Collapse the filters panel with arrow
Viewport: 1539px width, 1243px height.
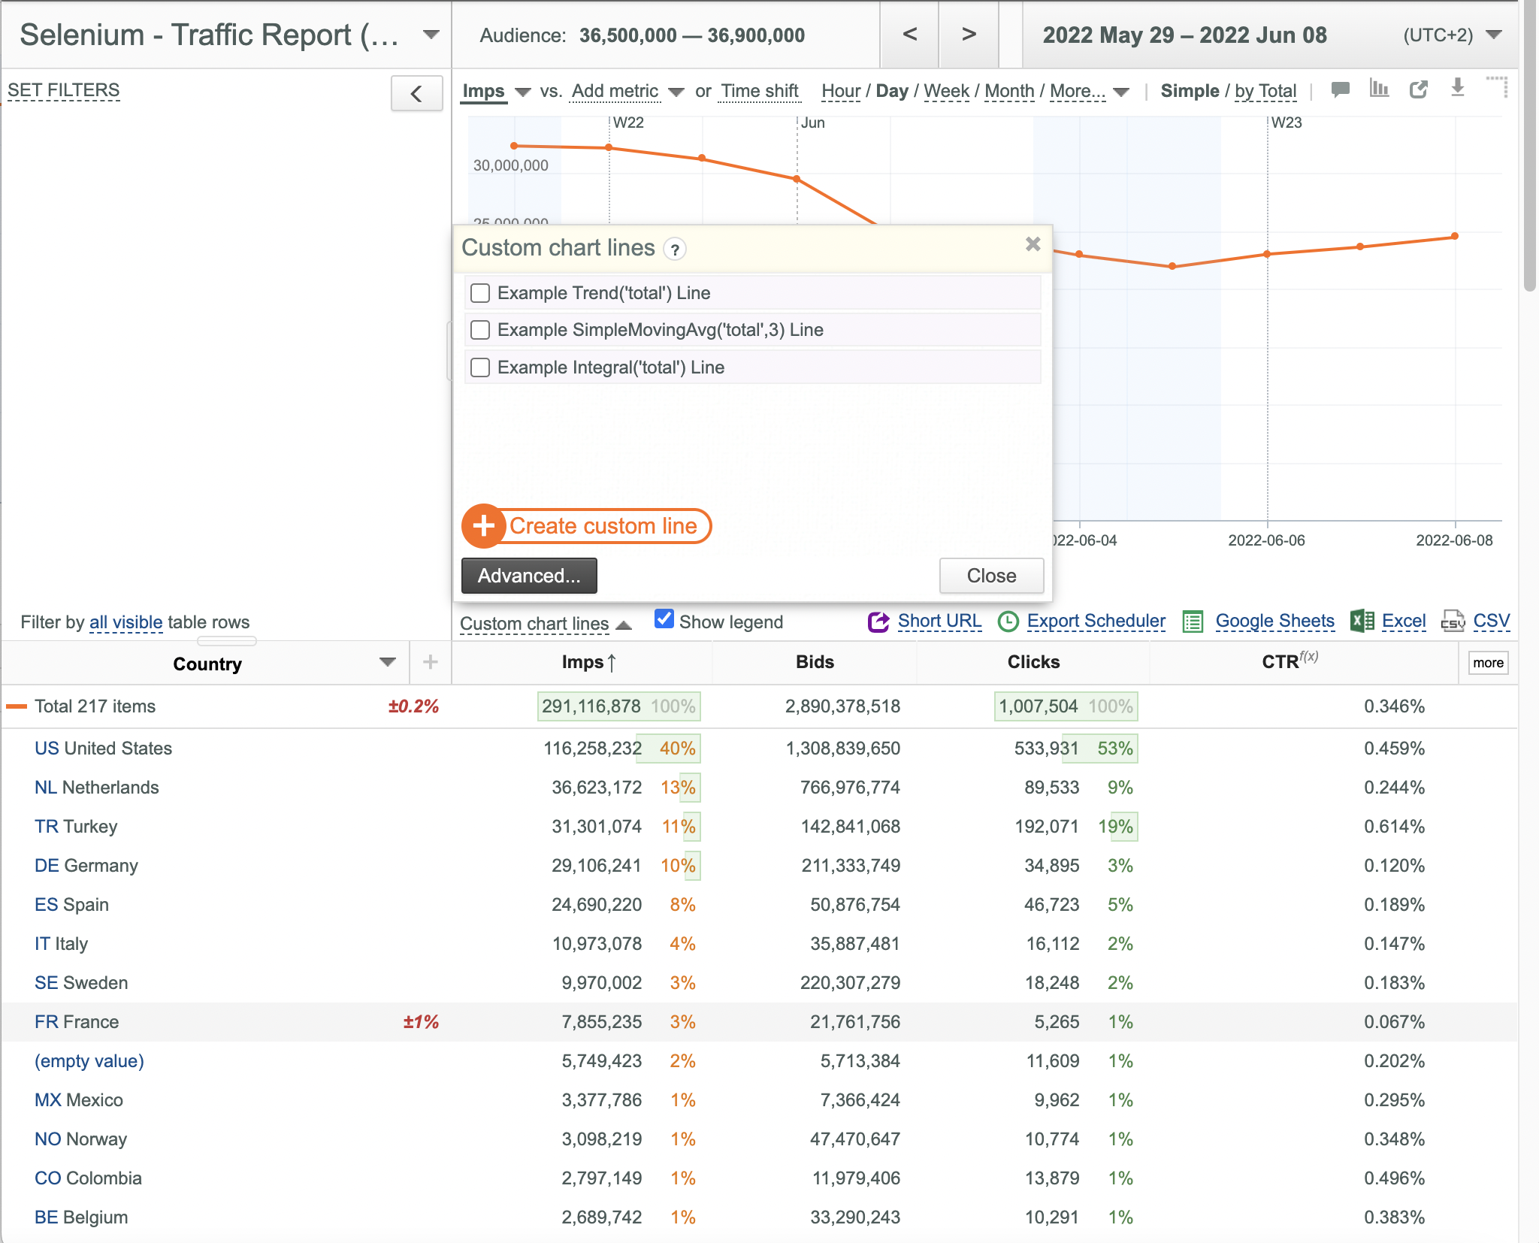coord(416,94)
